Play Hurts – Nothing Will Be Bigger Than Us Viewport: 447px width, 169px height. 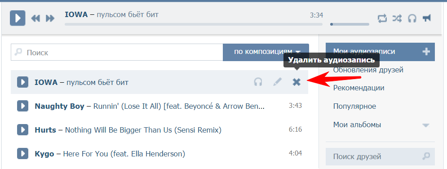(22, 130)
